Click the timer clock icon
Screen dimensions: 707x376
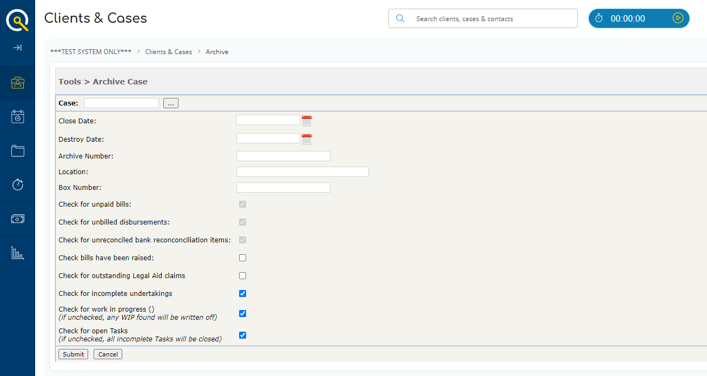(x=599, y=18)
